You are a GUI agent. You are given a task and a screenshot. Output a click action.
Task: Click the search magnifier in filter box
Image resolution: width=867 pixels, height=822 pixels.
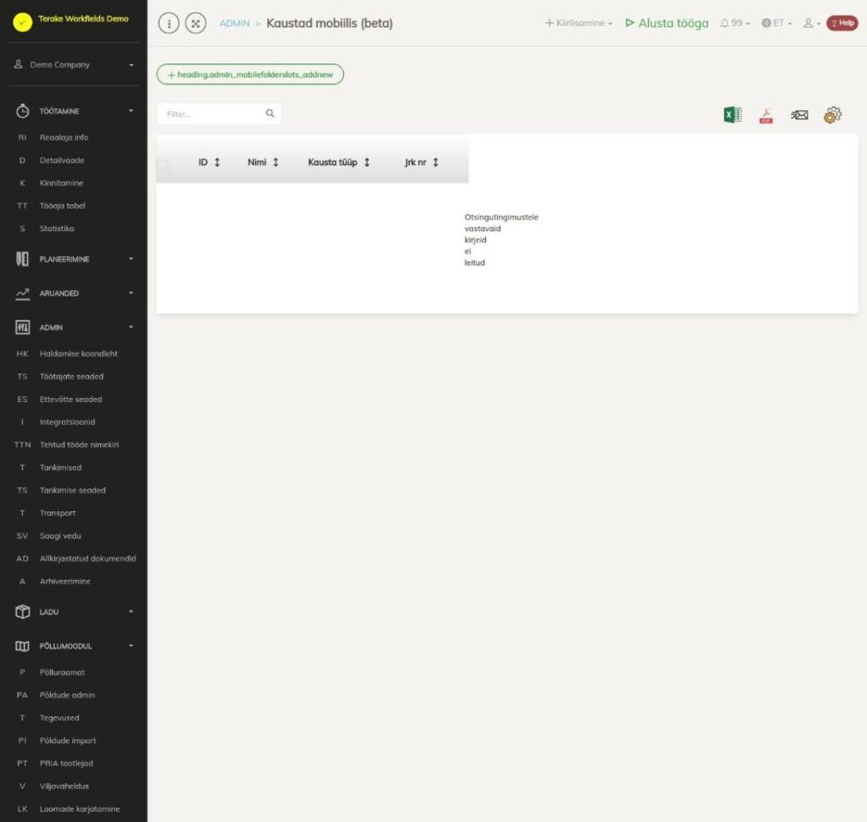tap(270, 113)
